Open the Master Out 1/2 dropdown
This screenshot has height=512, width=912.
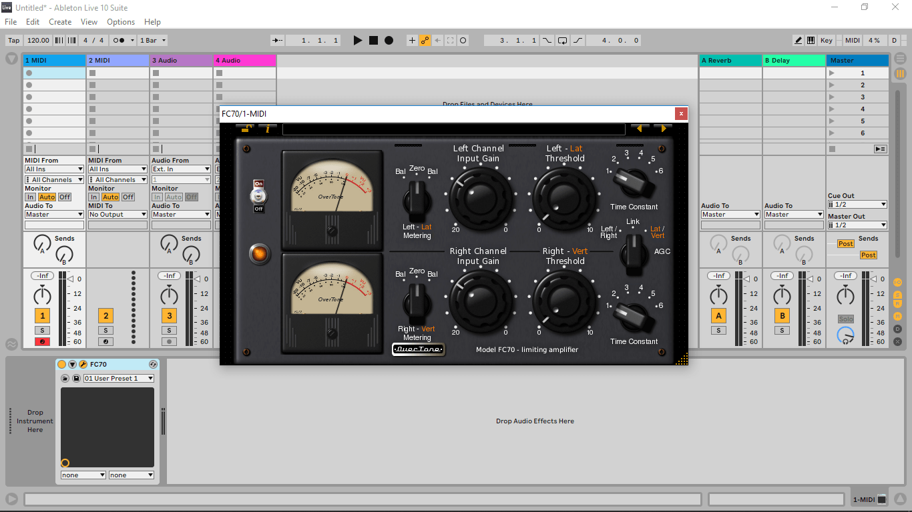tap(858, 225)
